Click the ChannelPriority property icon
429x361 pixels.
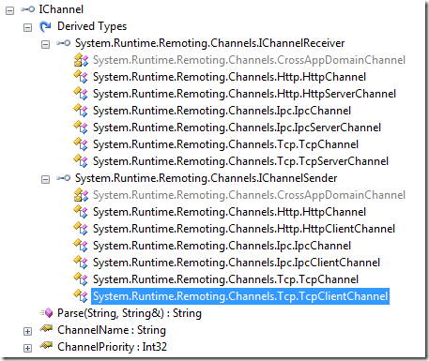46,346
